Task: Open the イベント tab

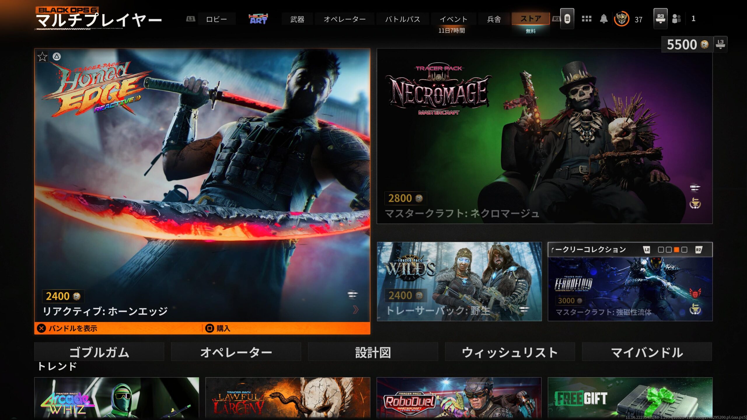Action: (x=453, y=19)
